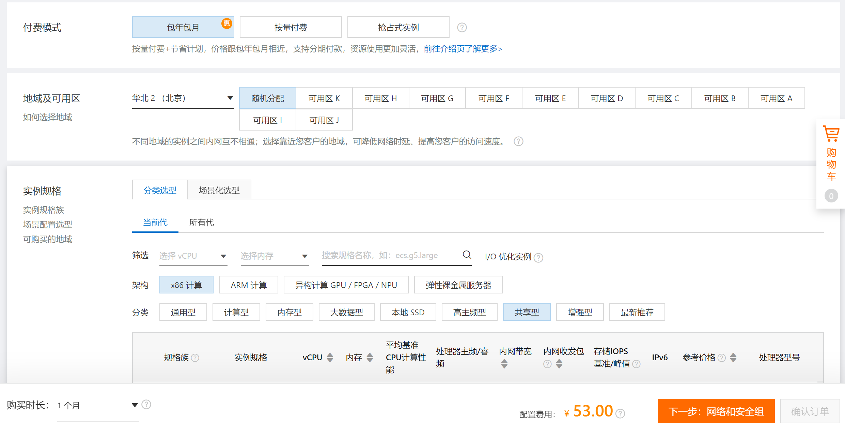This screenshot has width=845, height=424.
Task: Open the 华北 2（北京）region dropdown
Action: (x=183, y=98)
